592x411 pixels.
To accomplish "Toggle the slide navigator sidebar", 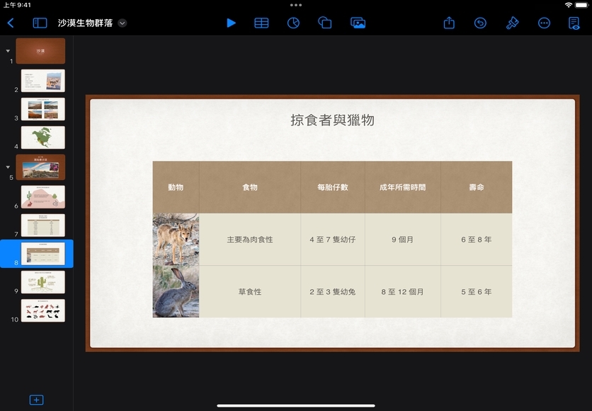I will 40,23.
